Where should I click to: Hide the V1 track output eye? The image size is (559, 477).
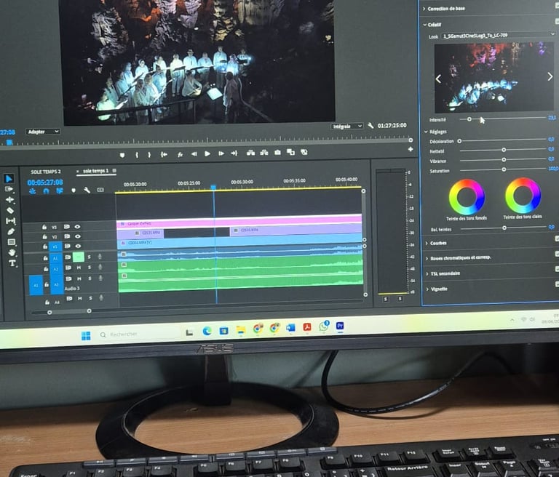[78, 246]
